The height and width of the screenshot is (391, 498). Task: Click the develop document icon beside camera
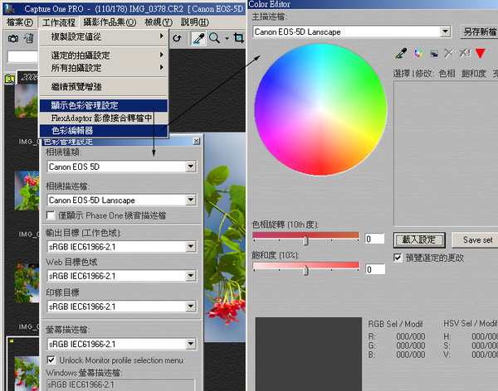coord(29,38)
